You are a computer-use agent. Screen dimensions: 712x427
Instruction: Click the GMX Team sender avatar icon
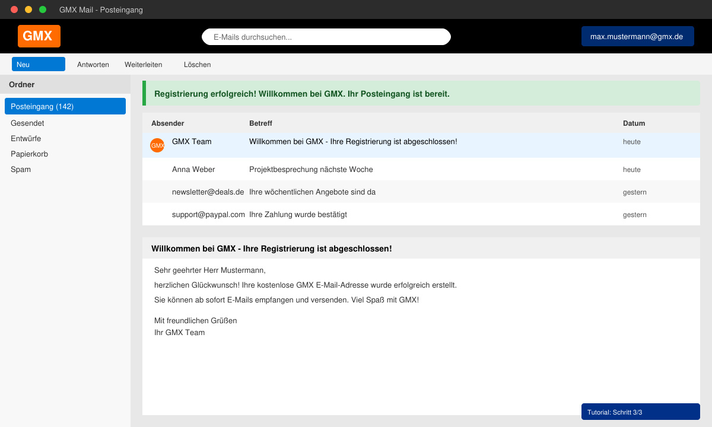(x=157, y=145)
